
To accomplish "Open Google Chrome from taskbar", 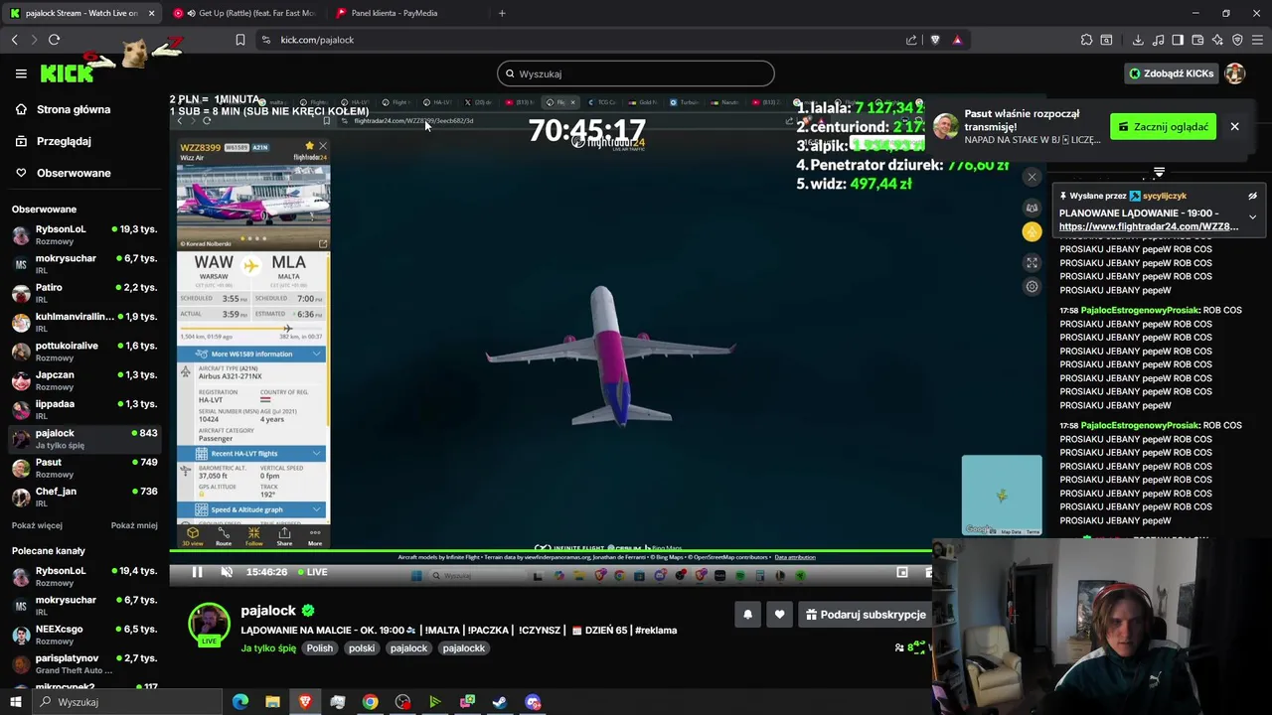I will pos(370,702).
